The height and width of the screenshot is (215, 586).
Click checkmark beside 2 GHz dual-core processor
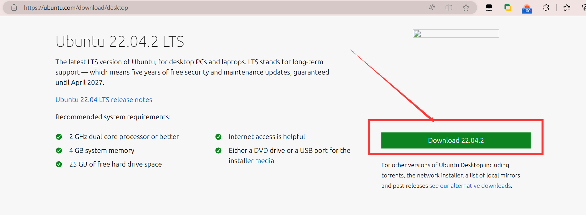tap(59, 137)
